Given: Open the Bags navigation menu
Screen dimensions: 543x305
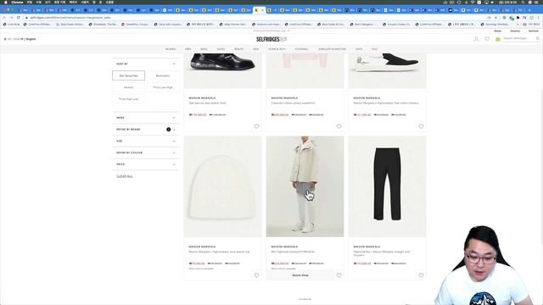Looking at the screenshot, I should click(x=204, y=49).
